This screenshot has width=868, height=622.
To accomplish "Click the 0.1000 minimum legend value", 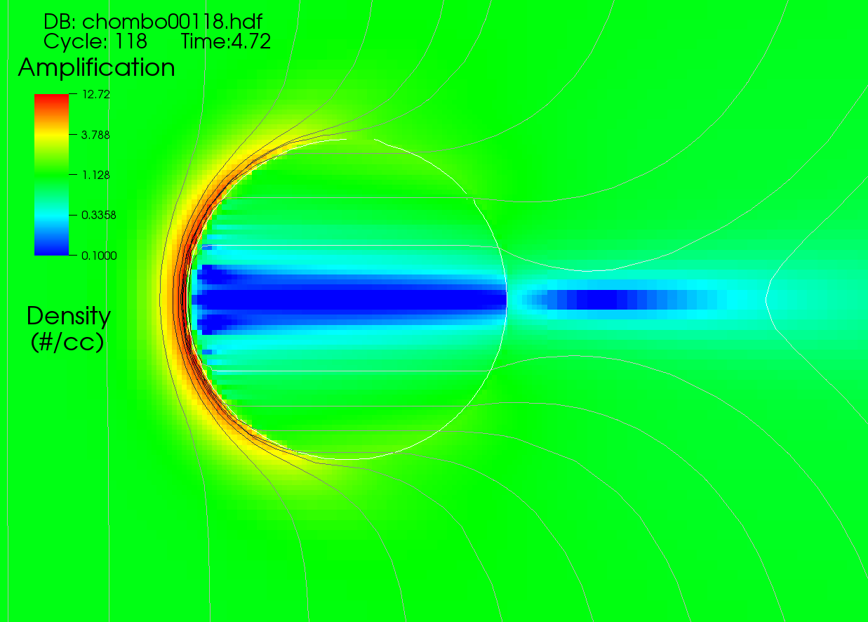I will tap(98, 256).
